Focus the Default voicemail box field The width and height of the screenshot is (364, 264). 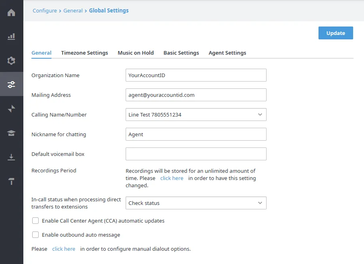196,154
